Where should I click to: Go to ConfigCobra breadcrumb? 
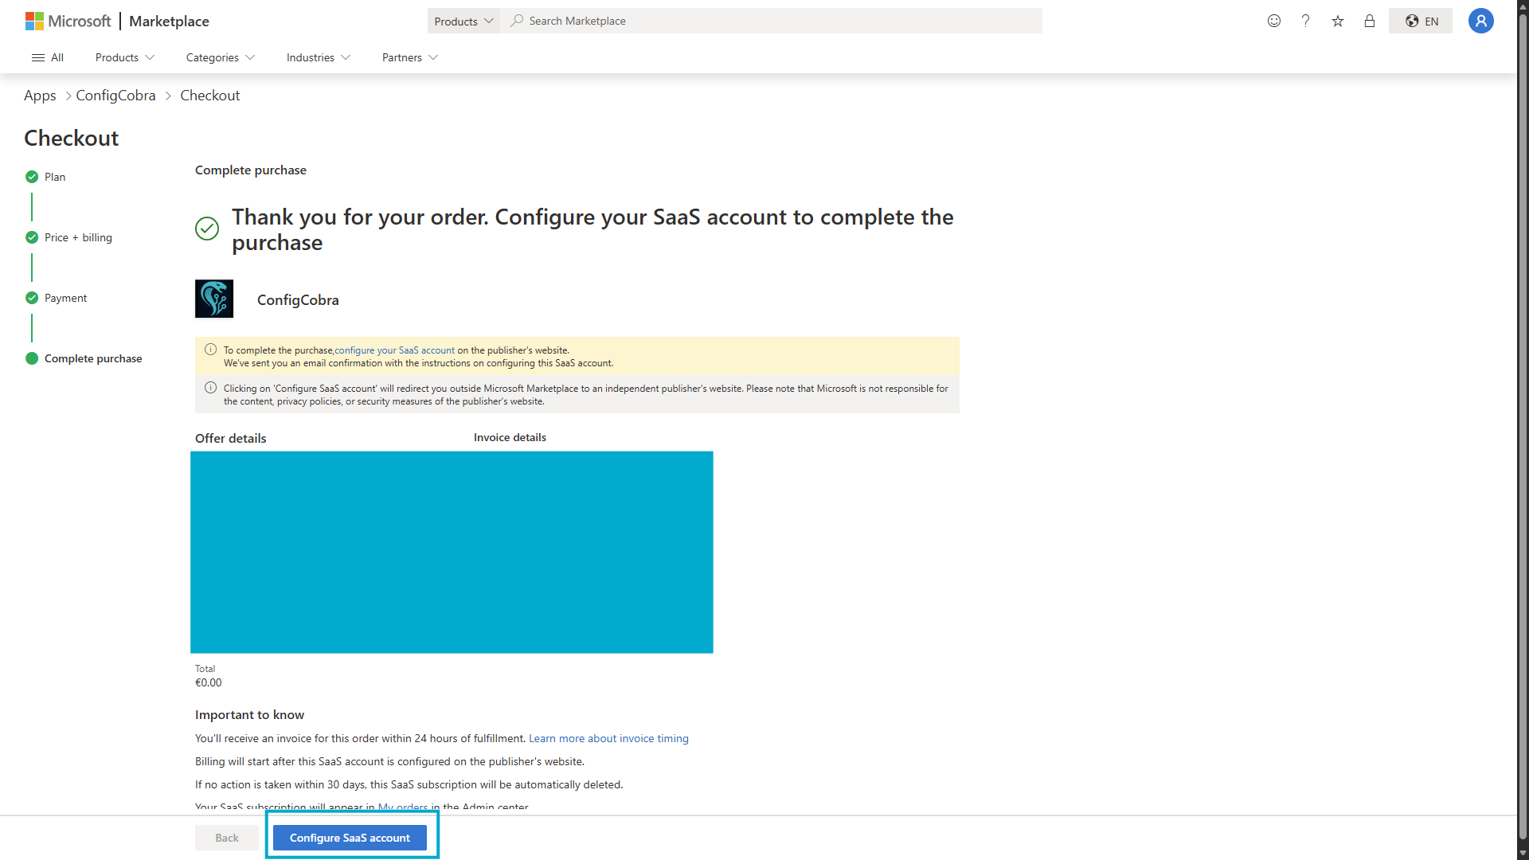[x=115, y=96]
